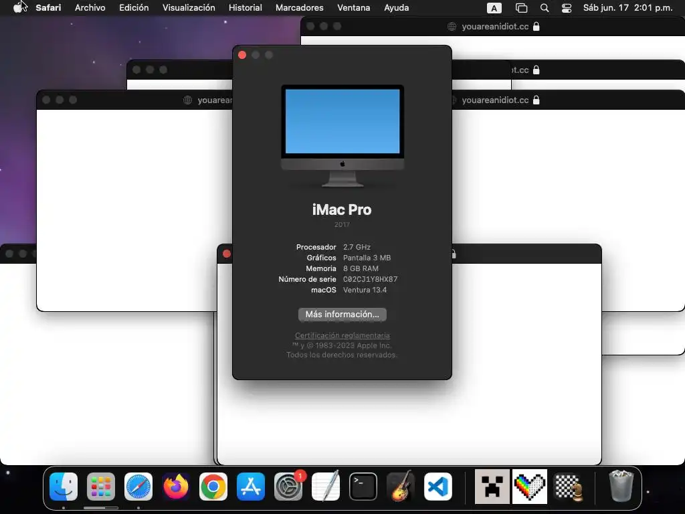
Task: Open the Archivo menu
Action: click(x=90, y=7)
